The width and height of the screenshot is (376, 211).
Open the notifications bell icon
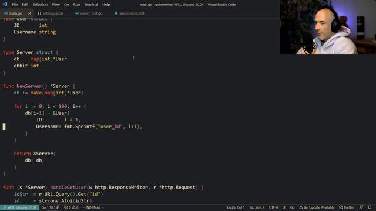point(370,207)
